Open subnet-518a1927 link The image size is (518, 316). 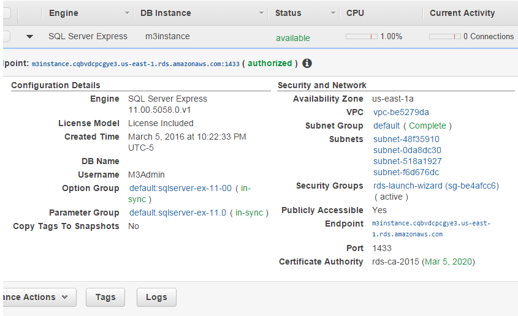coord(407,161)
